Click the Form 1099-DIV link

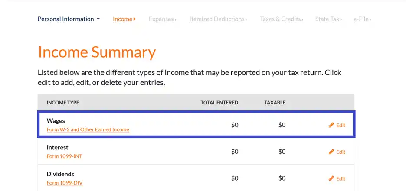(65, 183)
